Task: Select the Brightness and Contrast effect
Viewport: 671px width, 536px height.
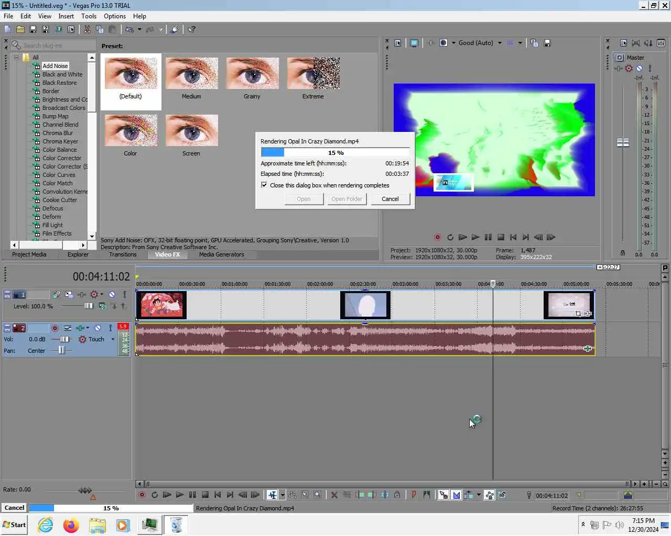Action: (x=64, y=99)
